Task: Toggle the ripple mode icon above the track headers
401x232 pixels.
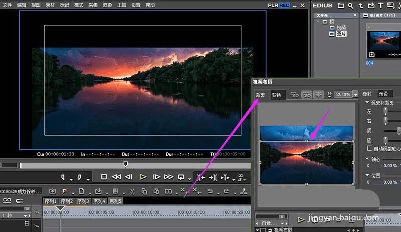Action: pos(7,200)
